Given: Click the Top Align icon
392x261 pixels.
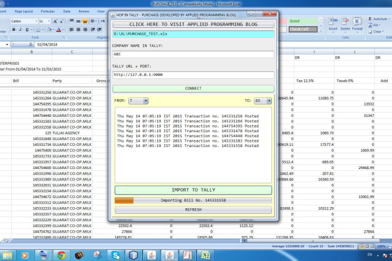Looking at the screenshot, I should click(x=71, y=21).
